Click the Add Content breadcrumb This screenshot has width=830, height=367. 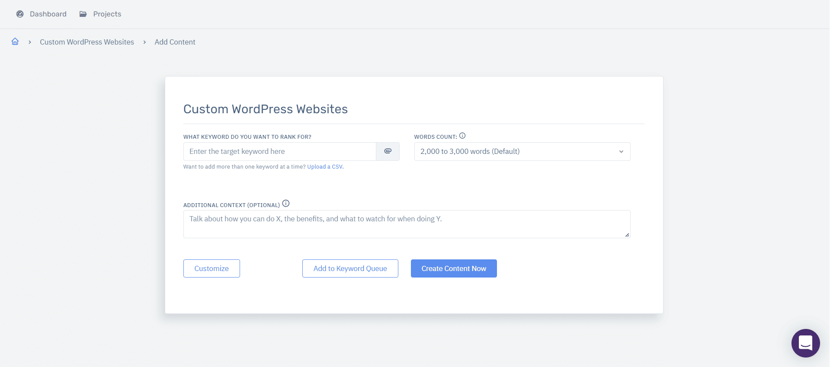pyautogui.click(x=175, y=42)
